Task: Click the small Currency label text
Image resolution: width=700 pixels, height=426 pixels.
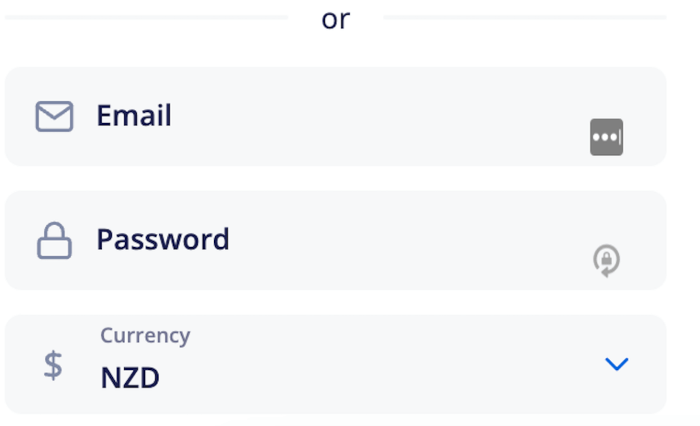Action: pos(145,335)
